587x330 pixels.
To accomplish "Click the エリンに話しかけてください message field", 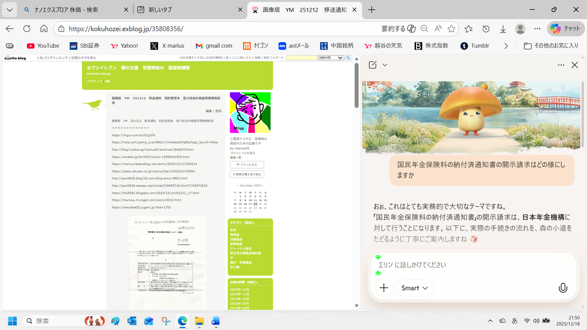I will pyautogui.click(x=472, y=265).
